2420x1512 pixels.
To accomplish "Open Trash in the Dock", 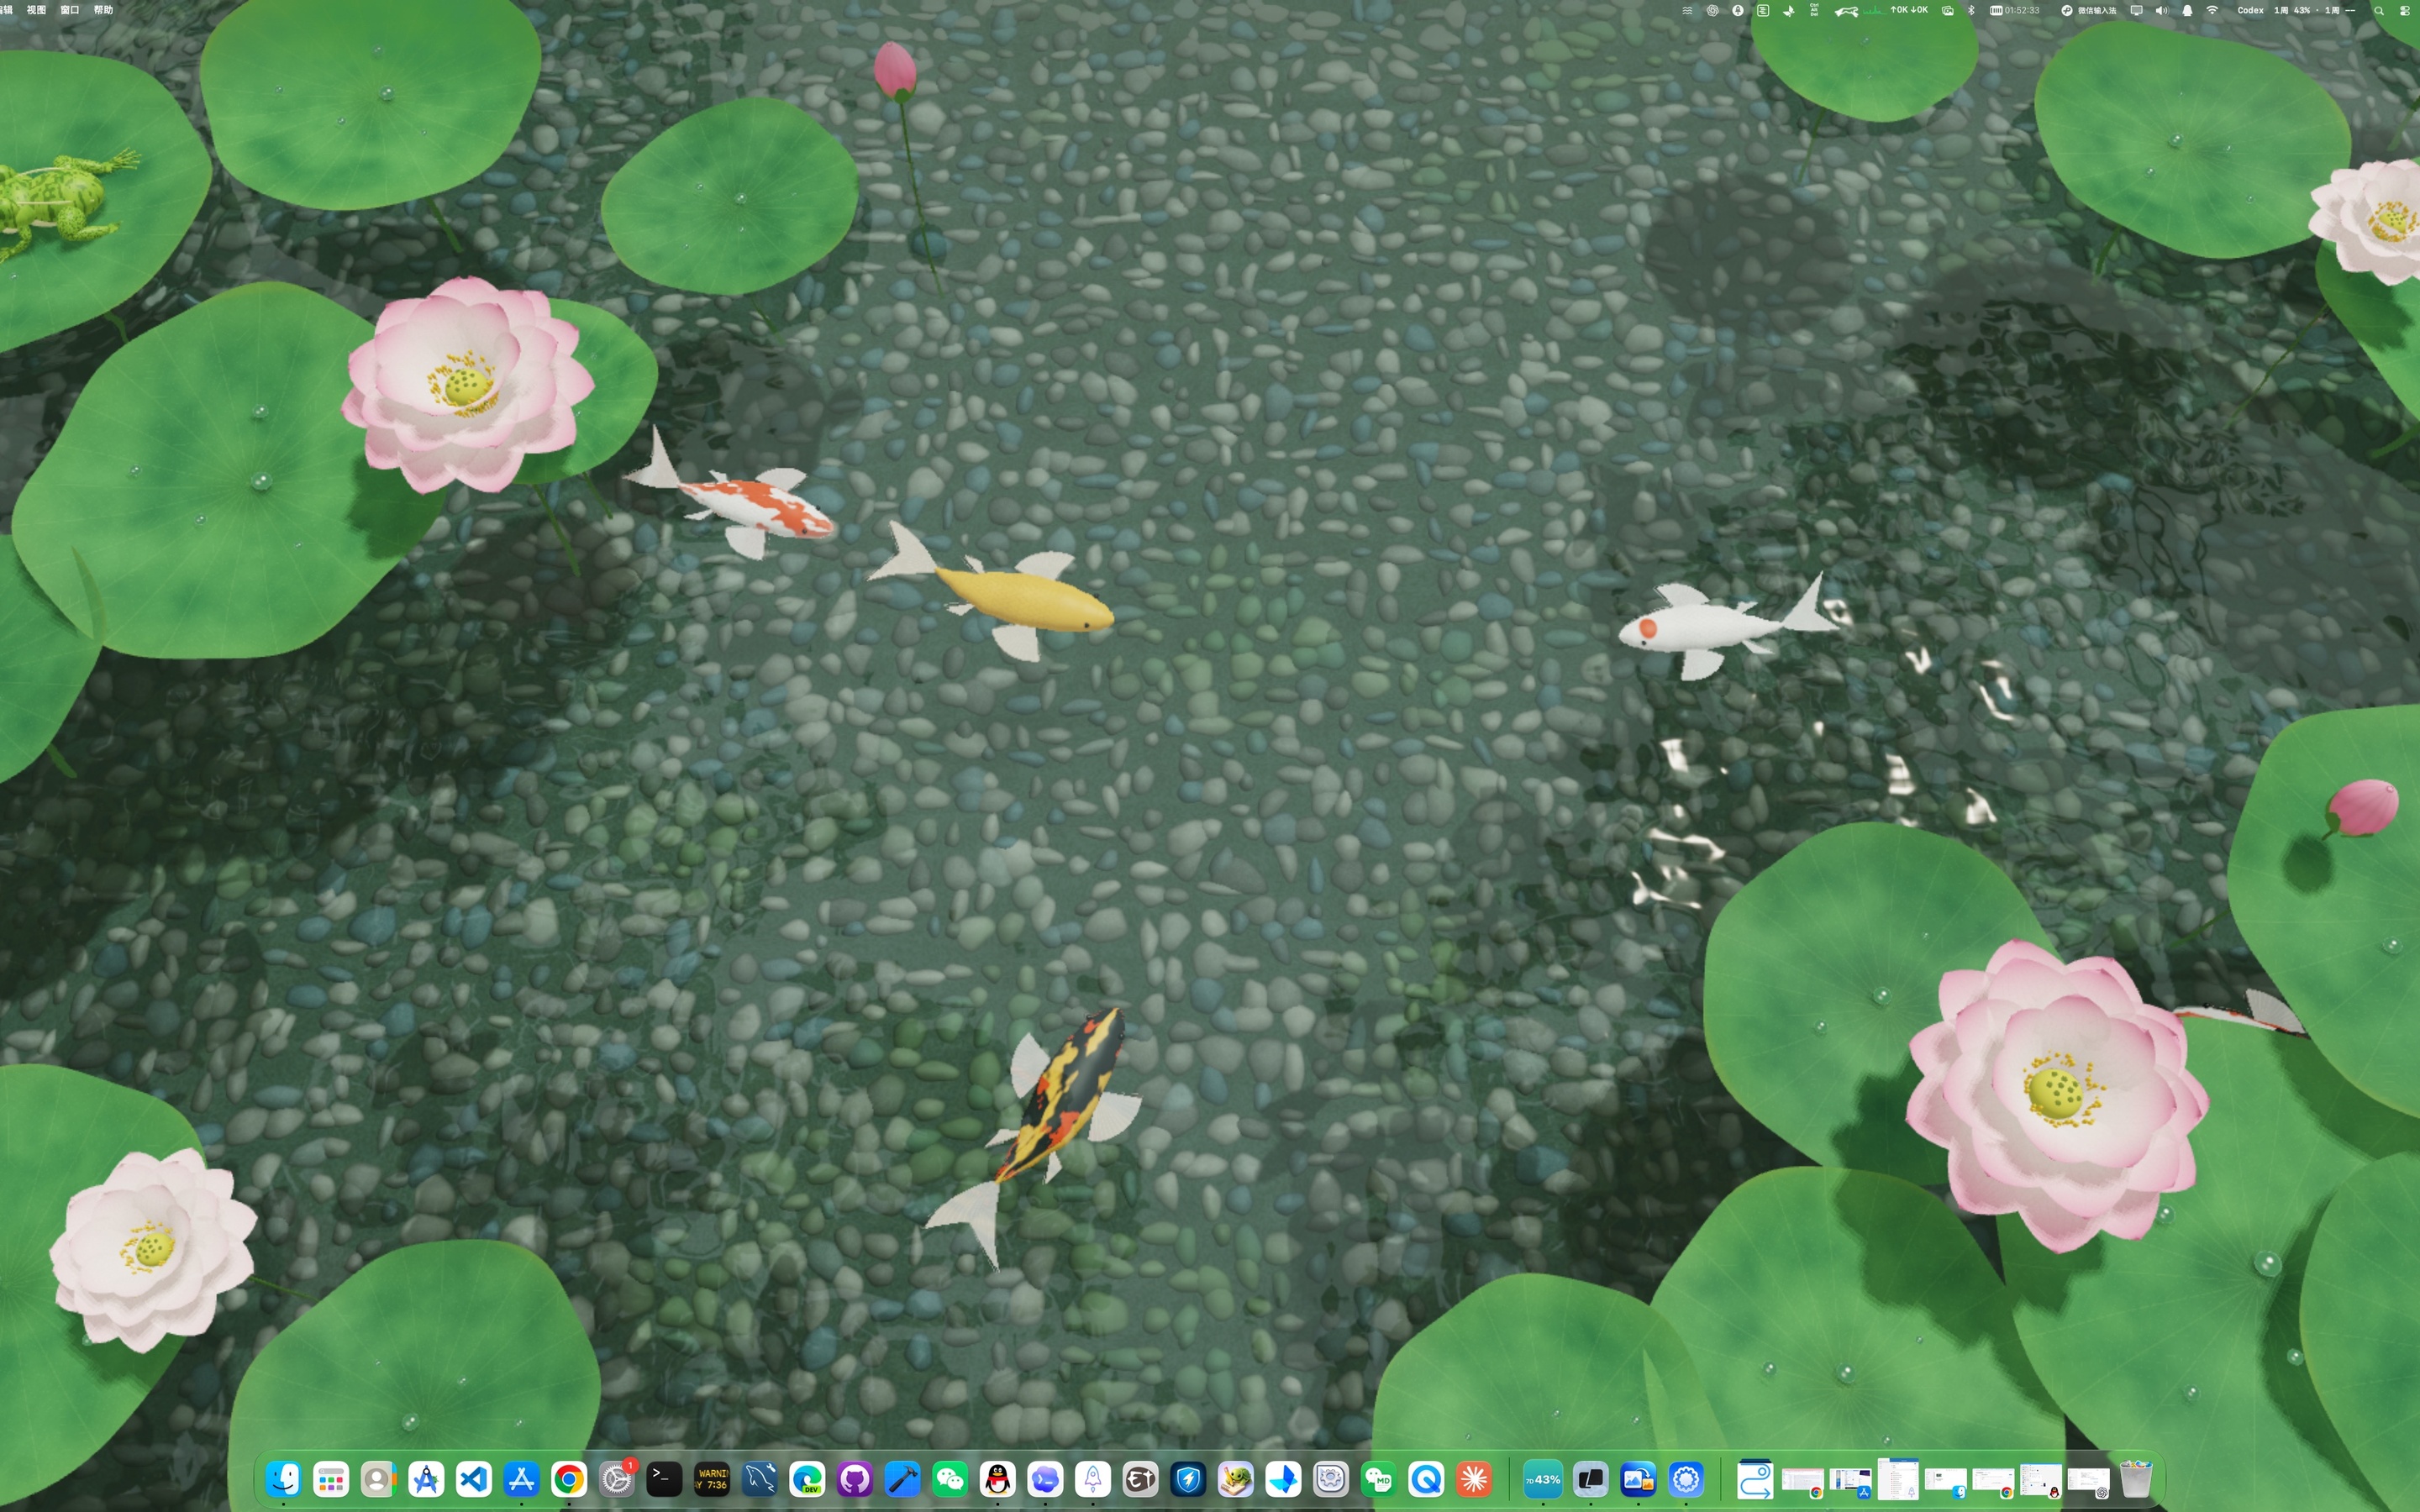I will [2136, 1478].
